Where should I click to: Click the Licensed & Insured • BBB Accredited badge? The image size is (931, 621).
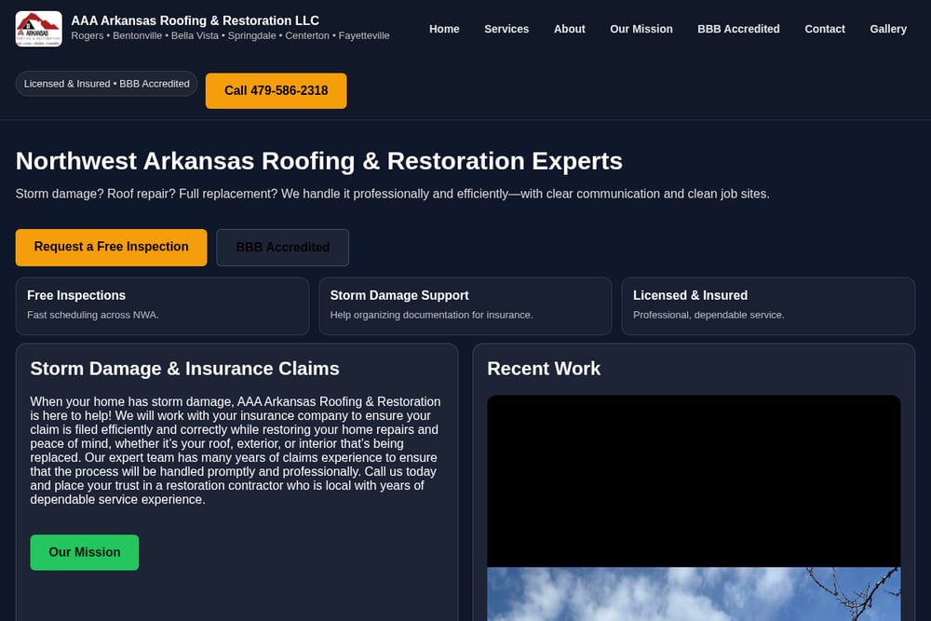pyautogui.click(x=107, y=84)
